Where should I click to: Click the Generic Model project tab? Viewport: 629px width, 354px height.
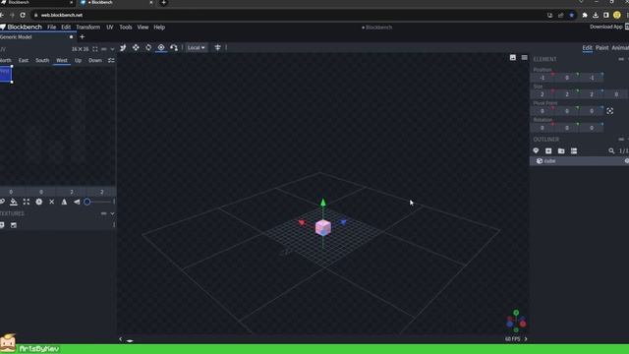(37, 37)
